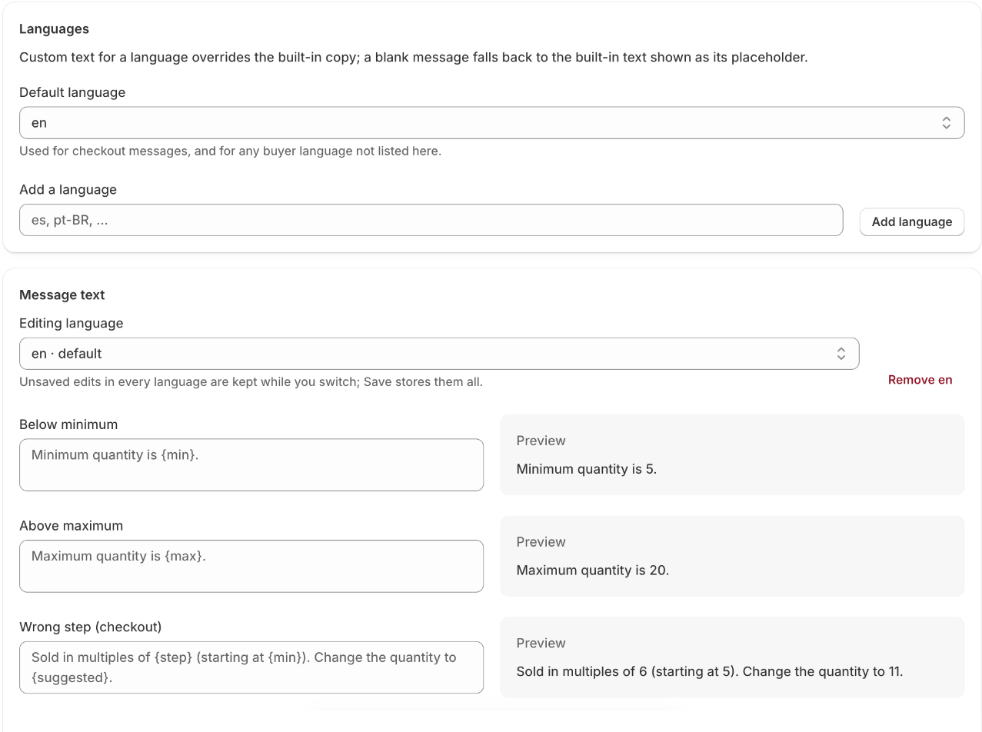Click the Remove en link
This screenshot has height=732, width=982.
(920, 380)
